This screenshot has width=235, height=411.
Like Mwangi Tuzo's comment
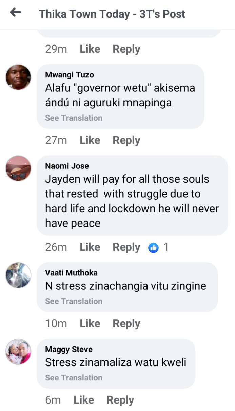pyautogui.click(x=90, y=140)
